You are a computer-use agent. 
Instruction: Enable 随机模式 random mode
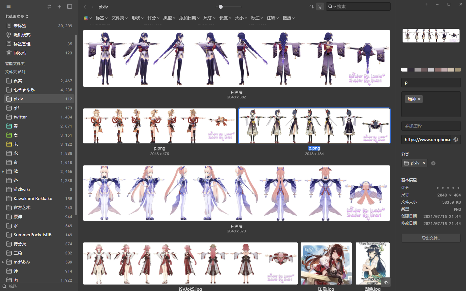pyautogui.click(x=39, y=35)
